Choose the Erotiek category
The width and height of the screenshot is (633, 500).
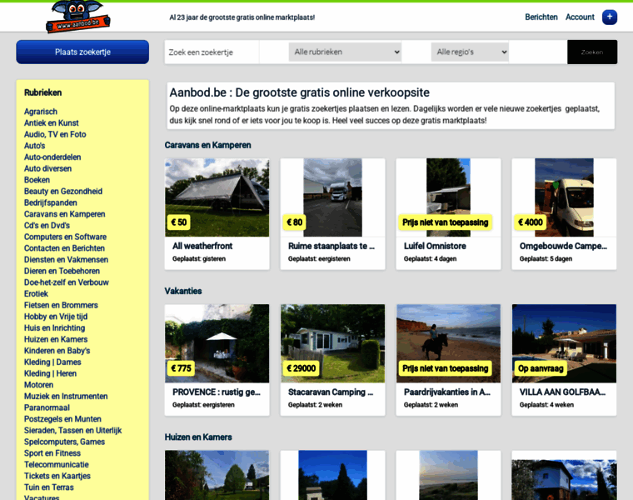pyautogui.click(x=36, y=293)
